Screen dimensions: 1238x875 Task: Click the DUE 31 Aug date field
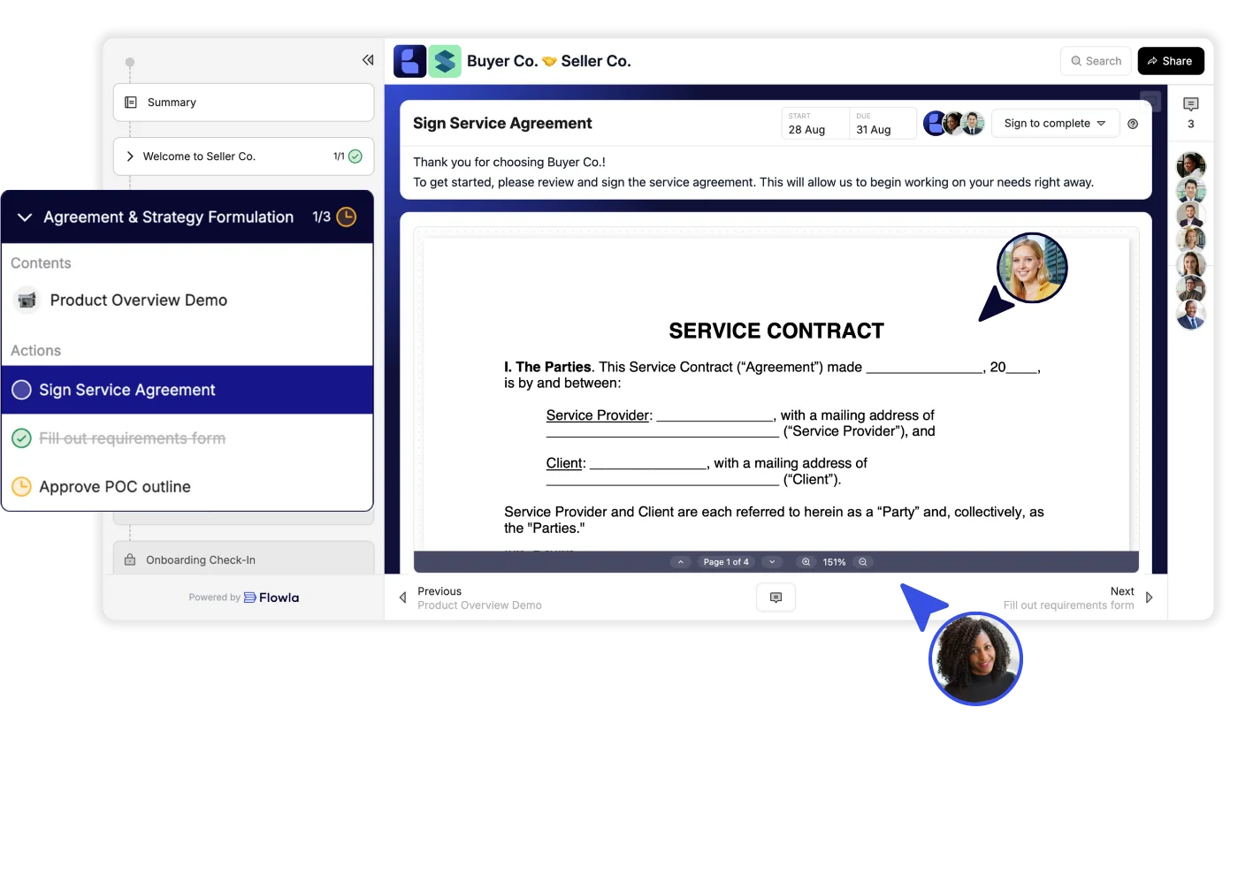pos(883,124)
